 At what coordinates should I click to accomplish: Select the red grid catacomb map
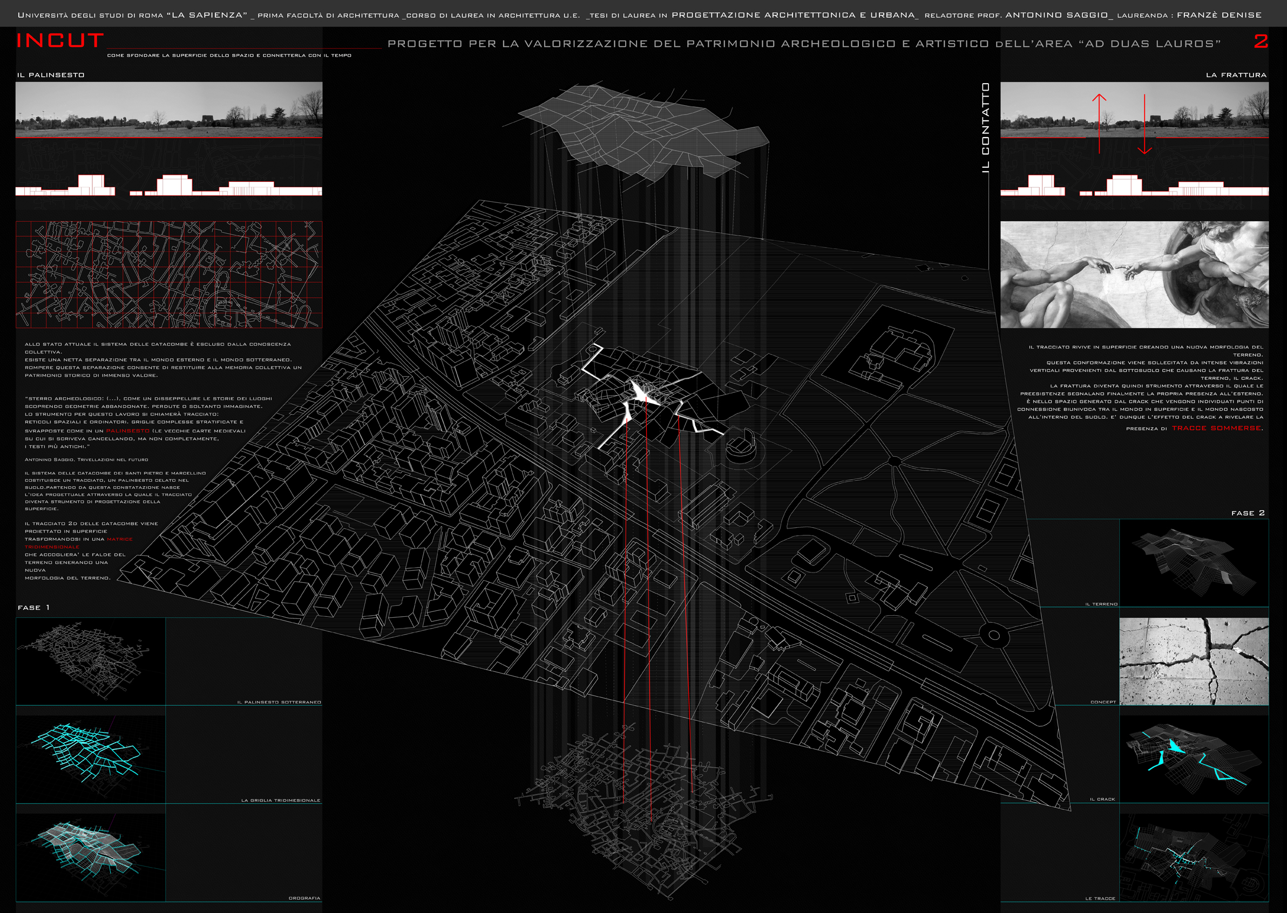pos(169,274)
